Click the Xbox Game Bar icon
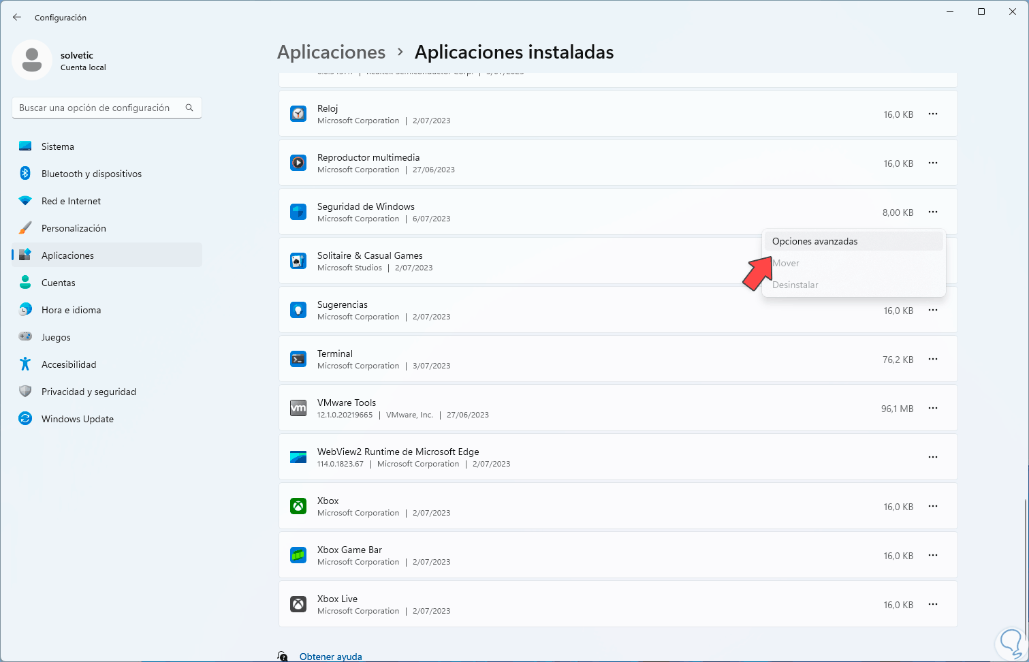Screen dimensions: 1029x662 pos(298,555)
